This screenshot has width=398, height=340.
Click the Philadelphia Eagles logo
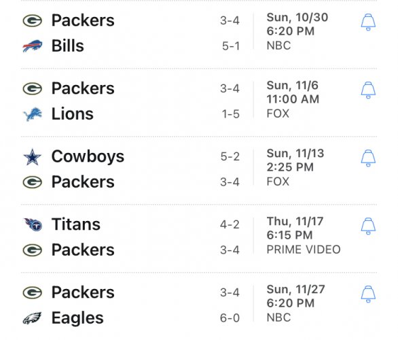click(32, 318)
